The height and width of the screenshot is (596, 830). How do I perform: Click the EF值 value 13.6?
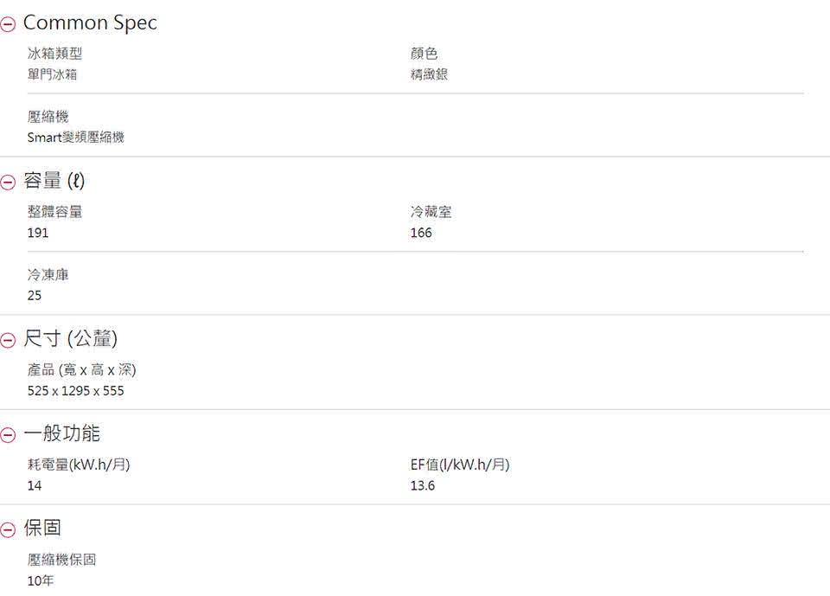423,485
